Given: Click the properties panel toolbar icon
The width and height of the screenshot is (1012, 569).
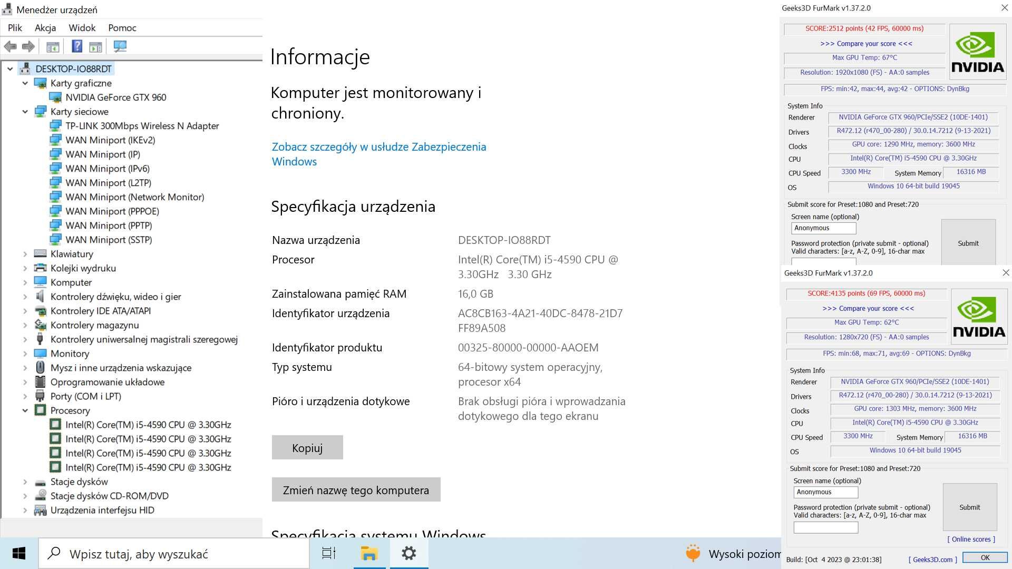Looking at the screenshot, I should pos(95,46).
